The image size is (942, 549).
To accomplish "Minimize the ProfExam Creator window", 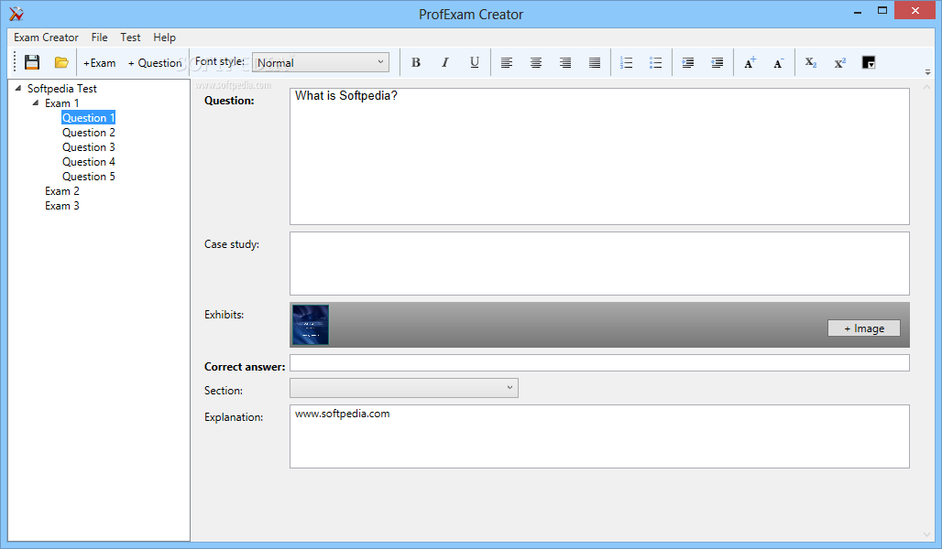I will tap(858, 11).
